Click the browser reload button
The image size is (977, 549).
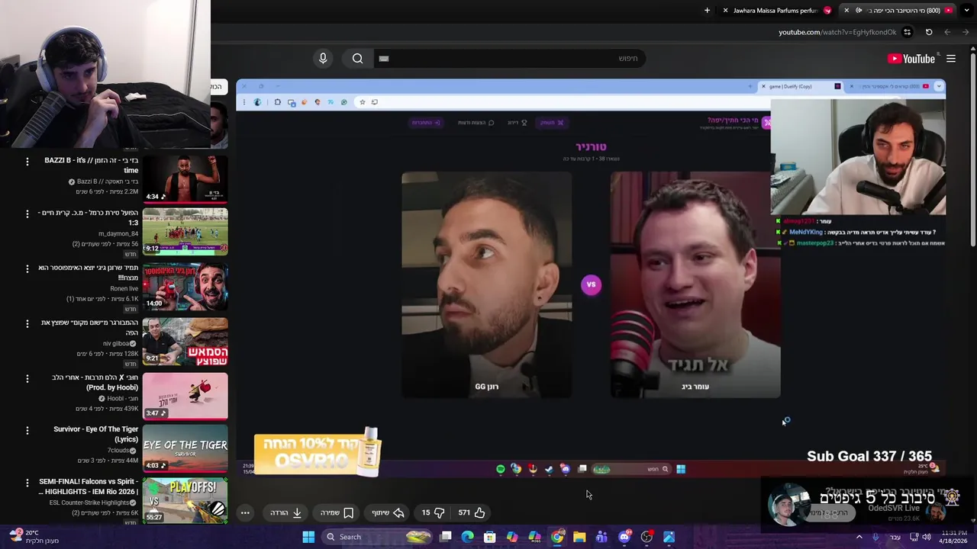(x=929, y=32)
